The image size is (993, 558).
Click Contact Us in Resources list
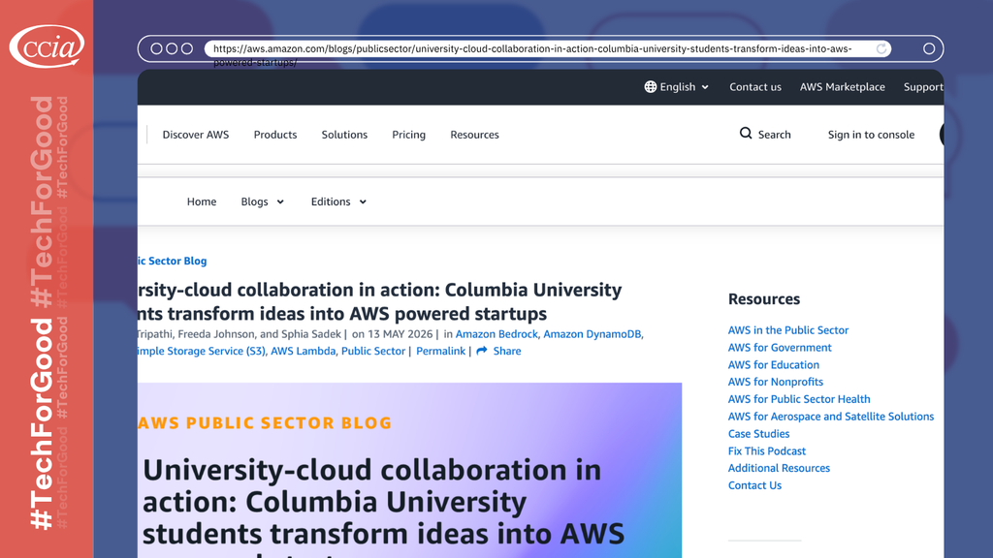(754, 485)
